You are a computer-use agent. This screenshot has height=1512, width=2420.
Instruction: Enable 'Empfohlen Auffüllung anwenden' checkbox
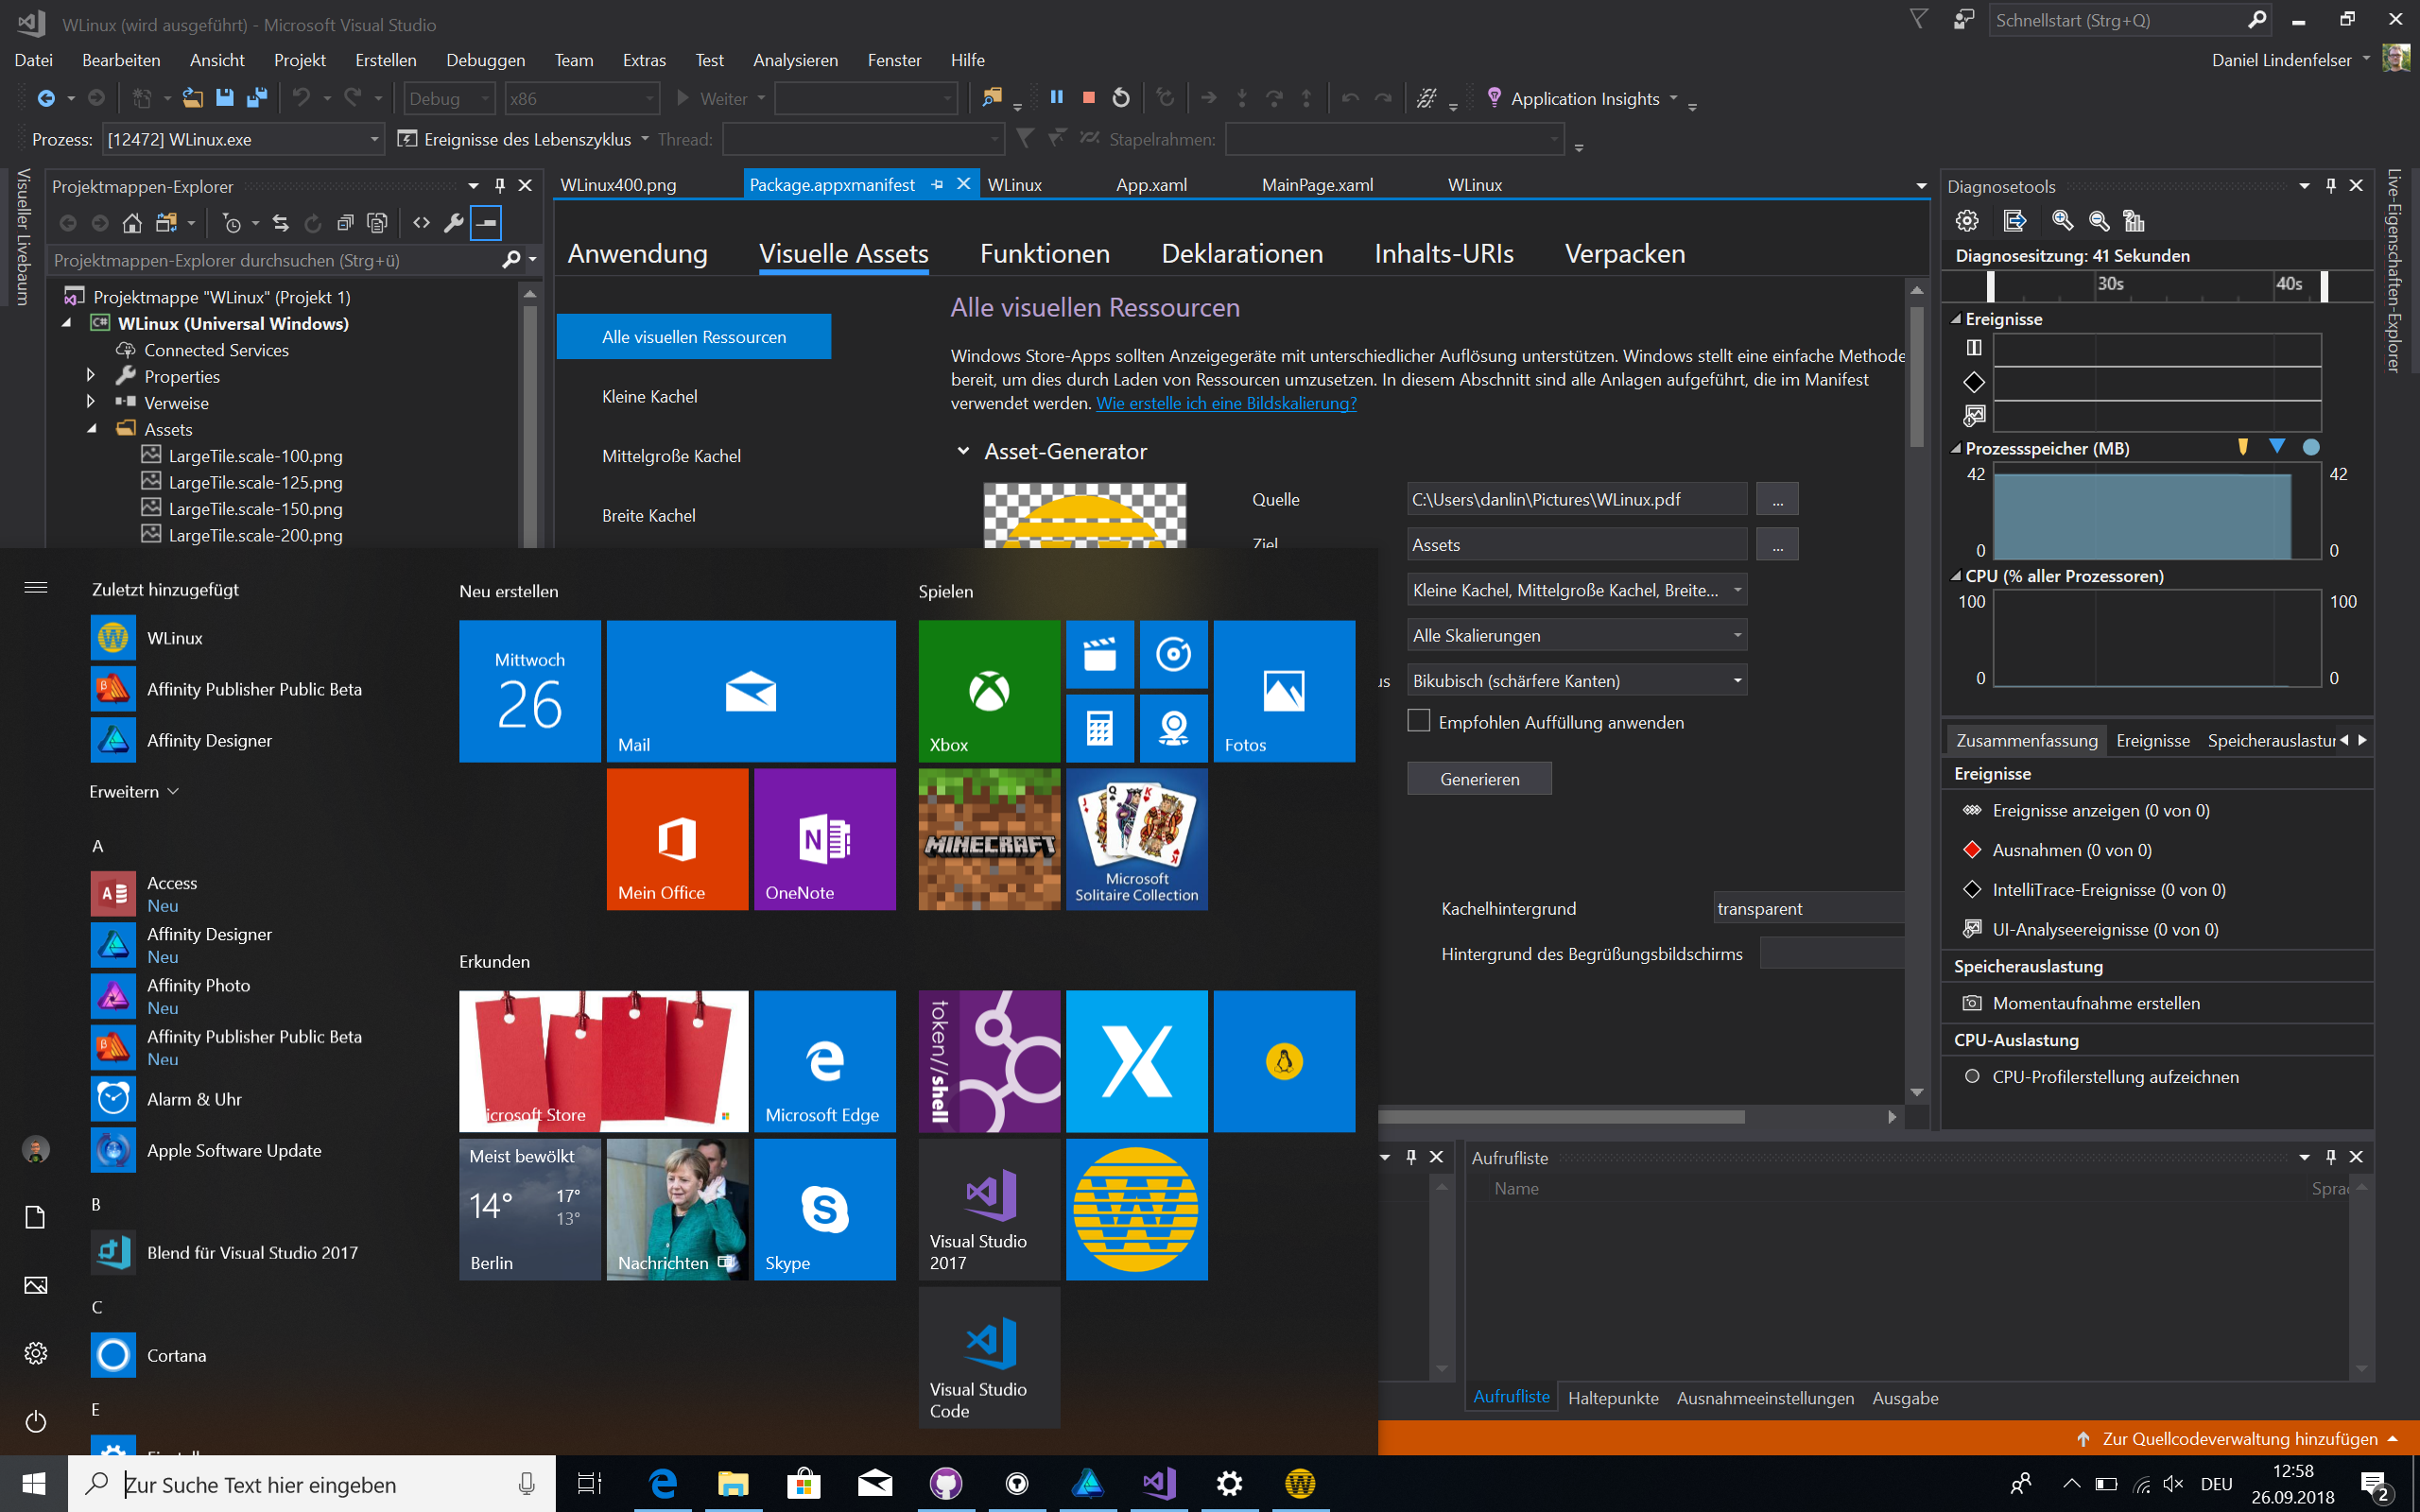click(1418, 721)
